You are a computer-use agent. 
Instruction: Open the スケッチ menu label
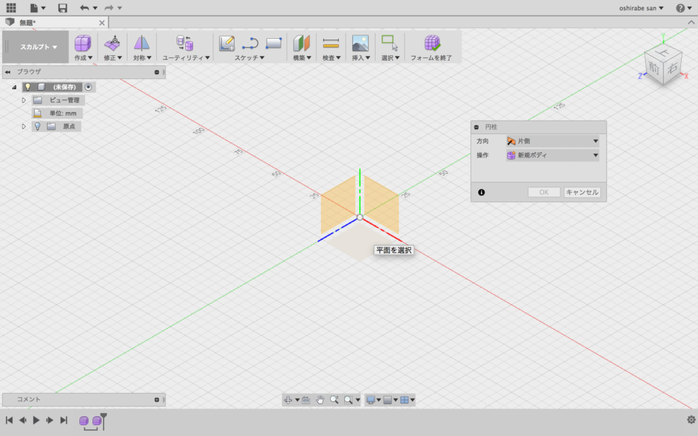(249, 58)
